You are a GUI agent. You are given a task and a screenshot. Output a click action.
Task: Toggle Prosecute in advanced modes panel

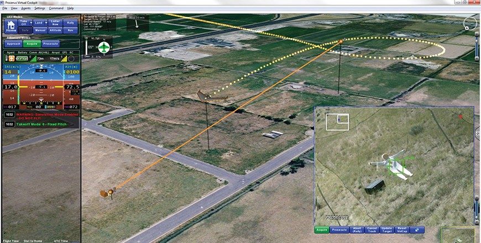click(51, 43)
